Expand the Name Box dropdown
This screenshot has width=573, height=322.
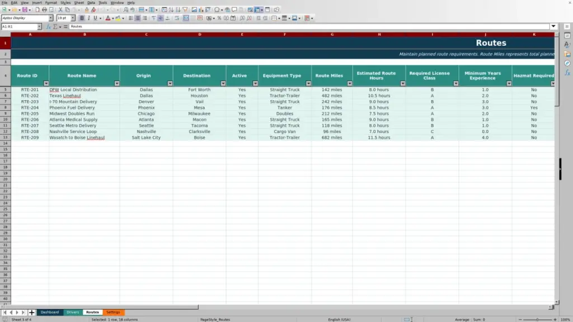[40, 27]
